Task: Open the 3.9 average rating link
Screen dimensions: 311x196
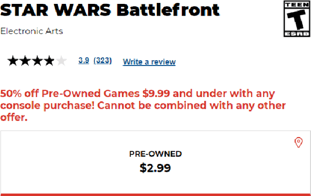Action: pyautogui.click(x=84, y=61)
